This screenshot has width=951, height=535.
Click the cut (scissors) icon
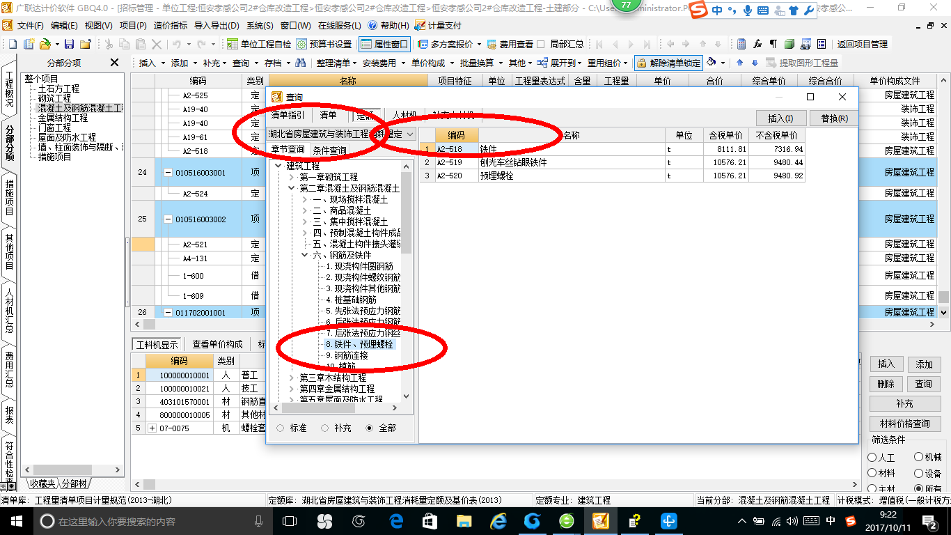click(109, 44)
